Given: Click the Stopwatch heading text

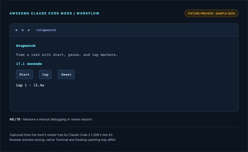Looking at the screenshot, I should 26,46.
